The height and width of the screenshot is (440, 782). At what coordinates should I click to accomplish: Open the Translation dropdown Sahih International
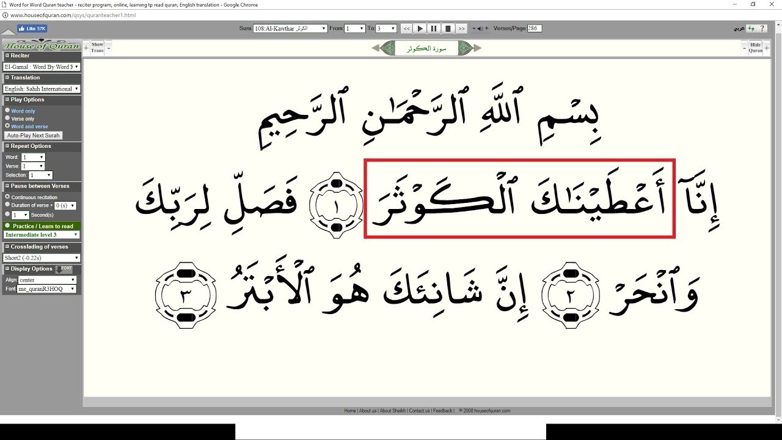42,89
